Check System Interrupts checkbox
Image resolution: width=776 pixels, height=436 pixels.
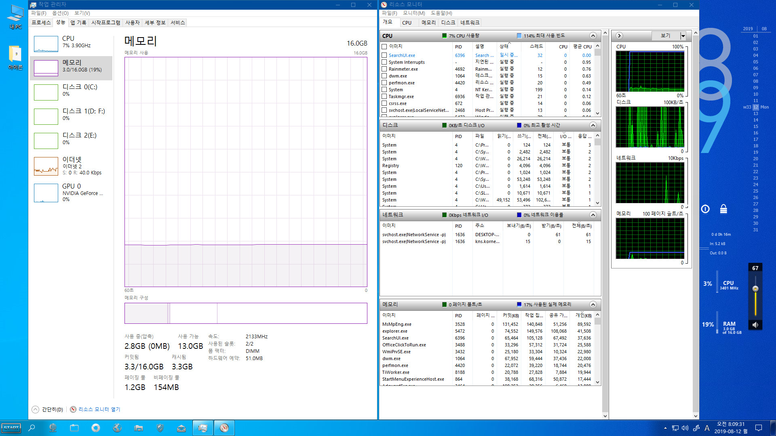384,62
